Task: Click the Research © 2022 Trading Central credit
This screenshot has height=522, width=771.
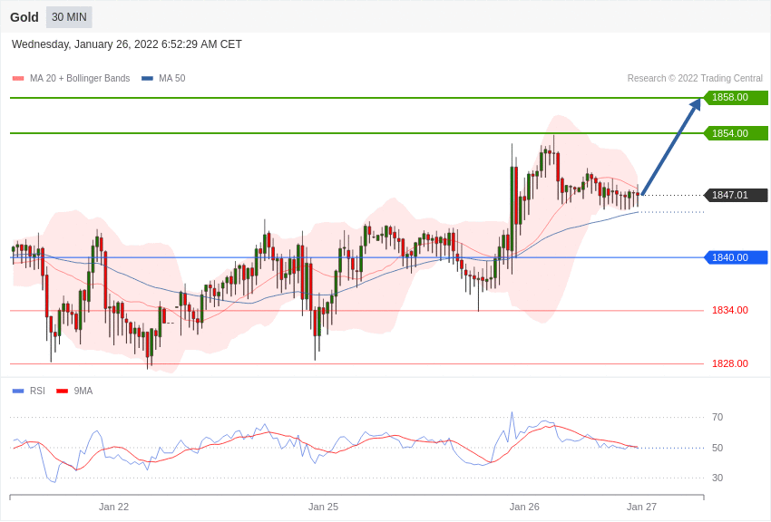Action: pyautogui.click(x=695, y=78)
